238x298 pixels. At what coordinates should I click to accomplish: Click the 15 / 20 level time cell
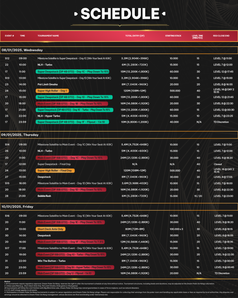tap(198, 196)
